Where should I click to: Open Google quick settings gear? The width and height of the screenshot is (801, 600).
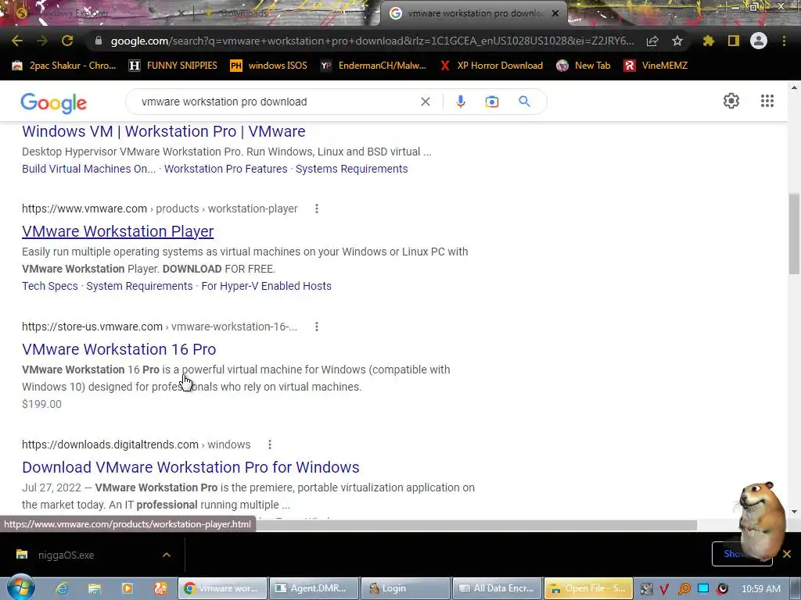click(731, 101)
